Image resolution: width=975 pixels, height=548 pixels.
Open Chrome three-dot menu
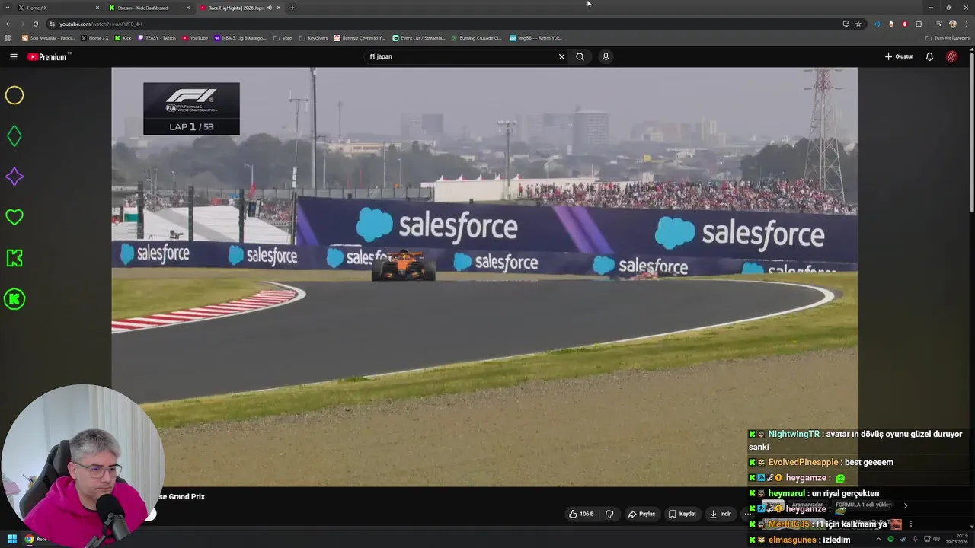(x=966, y=24)
